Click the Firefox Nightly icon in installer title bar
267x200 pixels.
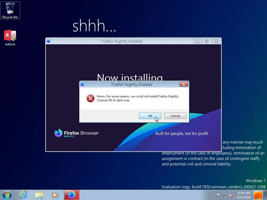[48, 41]
